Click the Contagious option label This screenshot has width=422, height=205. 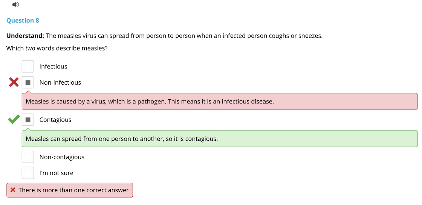(55, 120)
